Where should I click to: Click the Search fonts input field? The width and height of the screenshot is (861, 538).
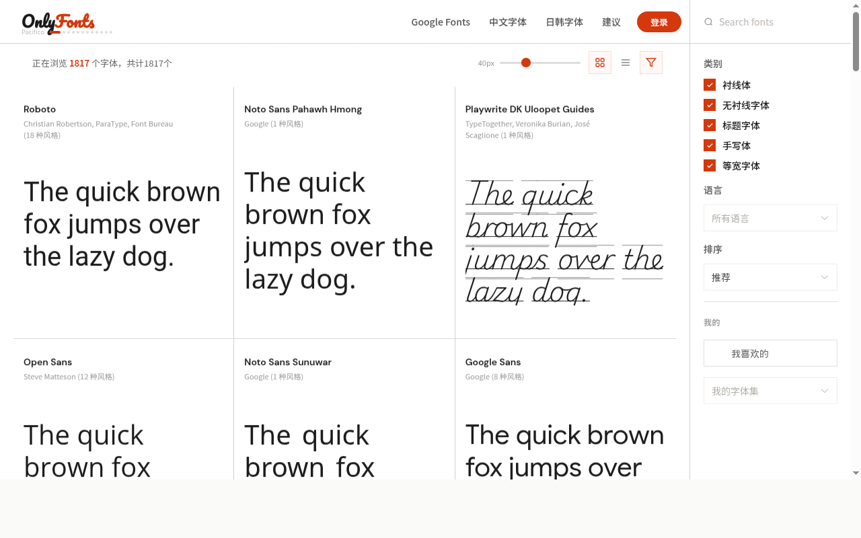[x=777, y=22]
